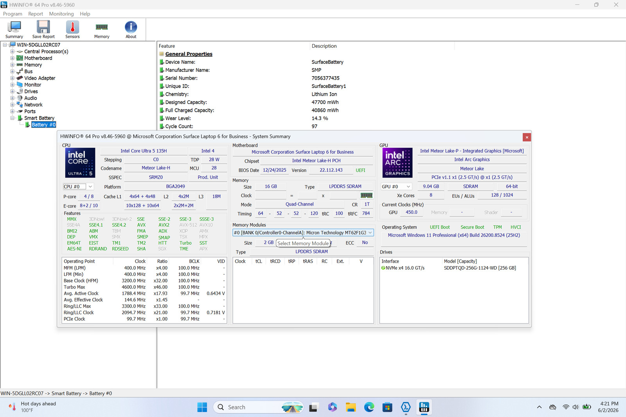This screenshot has width=626, height=417.
Task: Open the Monitoring menu
Action: tap(61, 14)
